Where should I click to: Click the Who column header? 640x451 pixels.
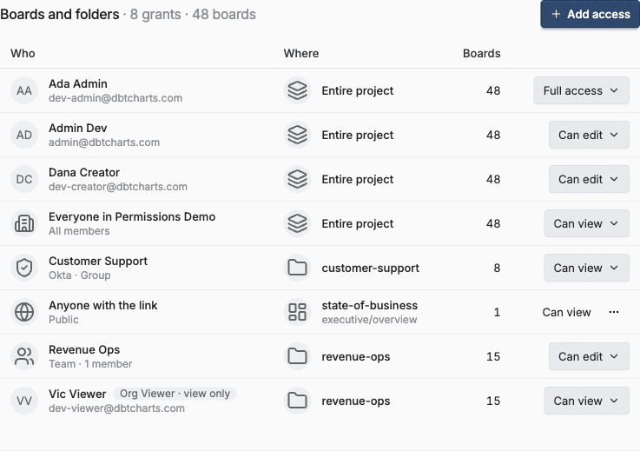(23, 54)
